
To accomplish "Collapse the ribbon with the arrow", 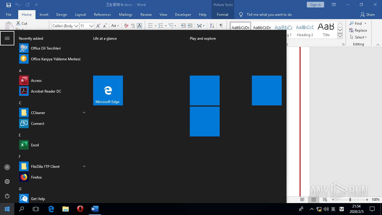I will [x=378, y=44].
